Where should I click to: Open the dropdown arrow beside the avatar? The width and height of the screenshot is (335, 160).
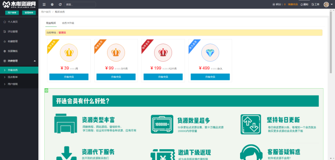(331, 4)
